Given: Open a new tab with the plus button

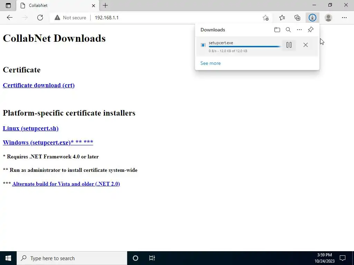Looking at the screenshot, I should pos(105,6).
